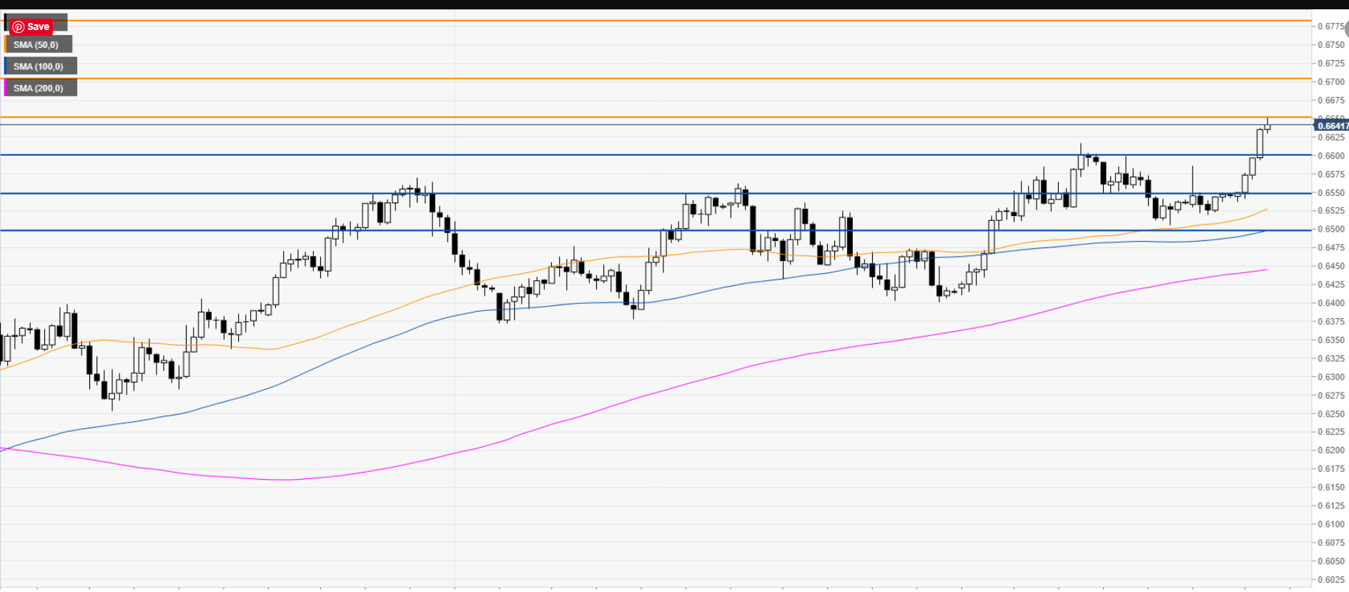Viewport: 1349px width, 592px height.
Task: Click the 0.6450 price axis label
Action: 1331,266
